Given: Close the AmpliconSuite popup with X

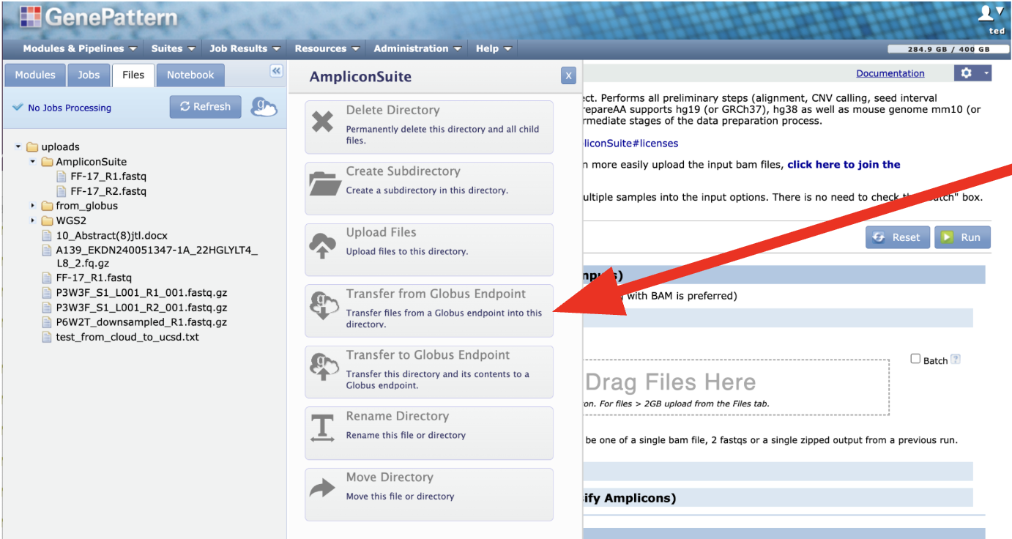Looking at the screenshot, I should coord(568,75).
